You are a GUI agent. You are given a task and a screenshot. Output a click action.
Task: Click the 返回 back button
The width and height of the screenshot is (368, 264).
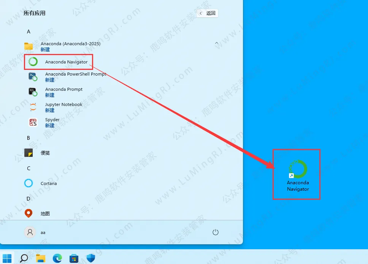207,13
